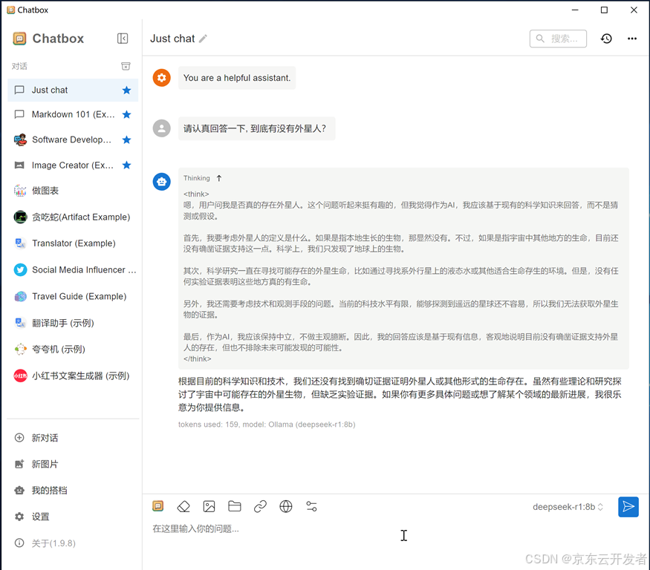The image size is (650, 570).
Task: Click the eraser clear context icon
Action: [183, 506]
